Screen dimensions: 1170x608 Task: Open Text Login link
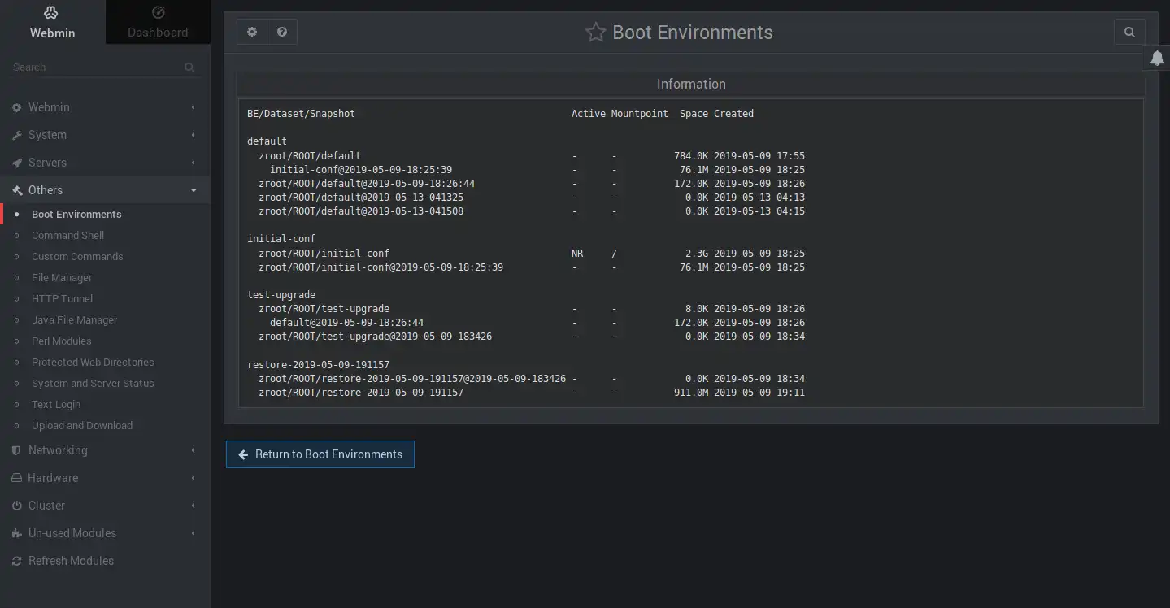pyautogui.click(x=55, y=405)
